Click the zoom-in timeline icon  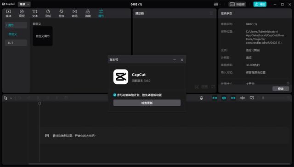click(288, 98)
